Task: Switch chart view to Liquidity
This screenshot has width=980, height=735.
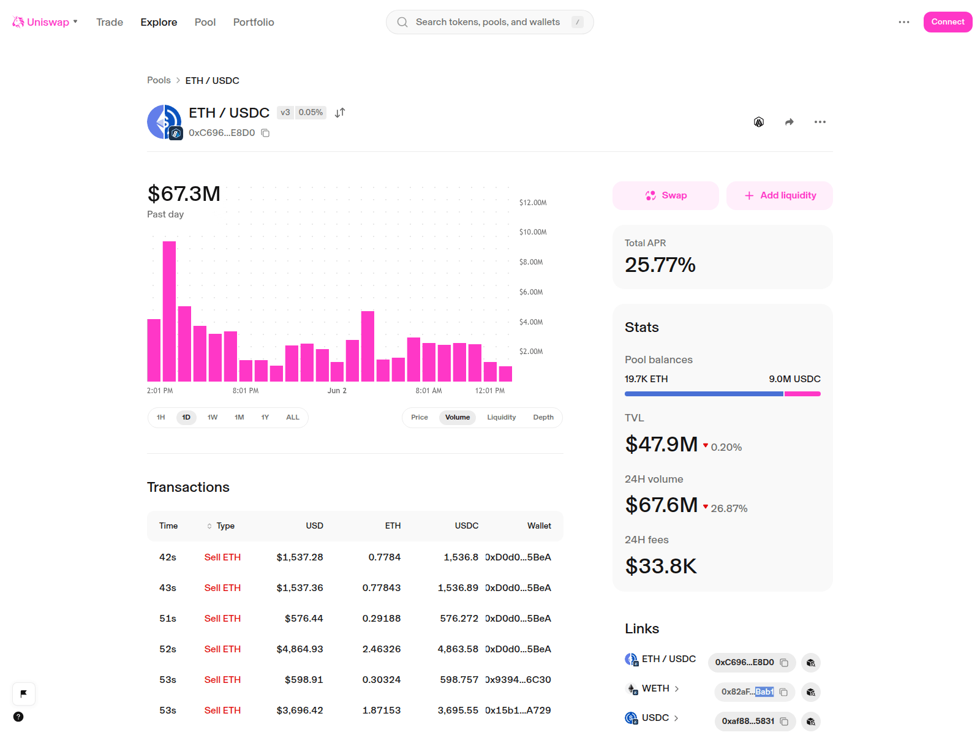Action: pos(502,418)
